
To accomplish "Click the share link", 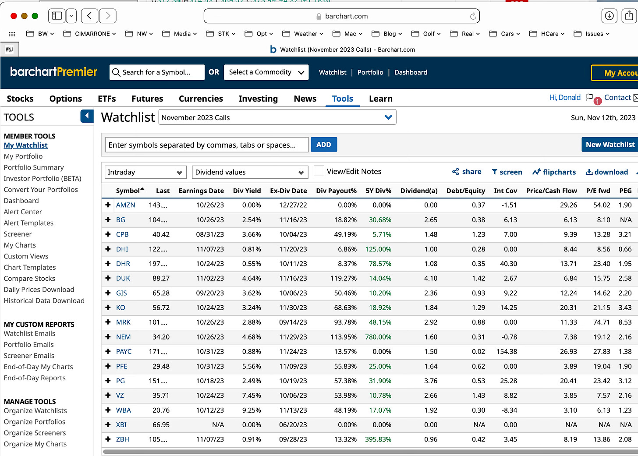I will click(467, 172).
